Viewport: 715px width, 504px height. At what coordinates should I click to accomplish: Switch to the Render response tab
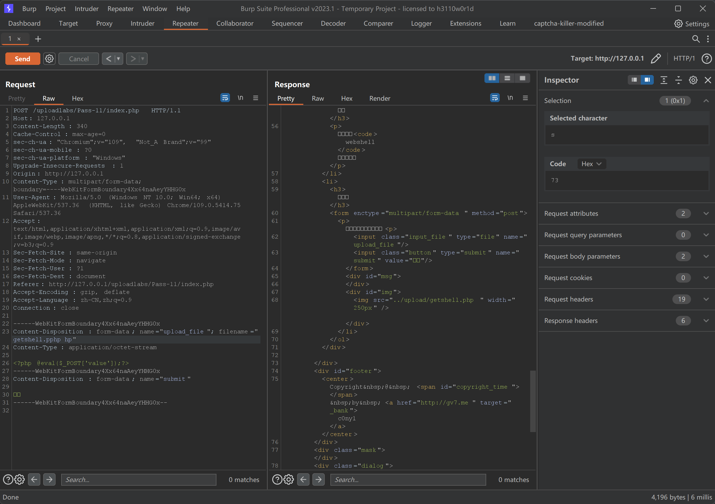point(379,98)
